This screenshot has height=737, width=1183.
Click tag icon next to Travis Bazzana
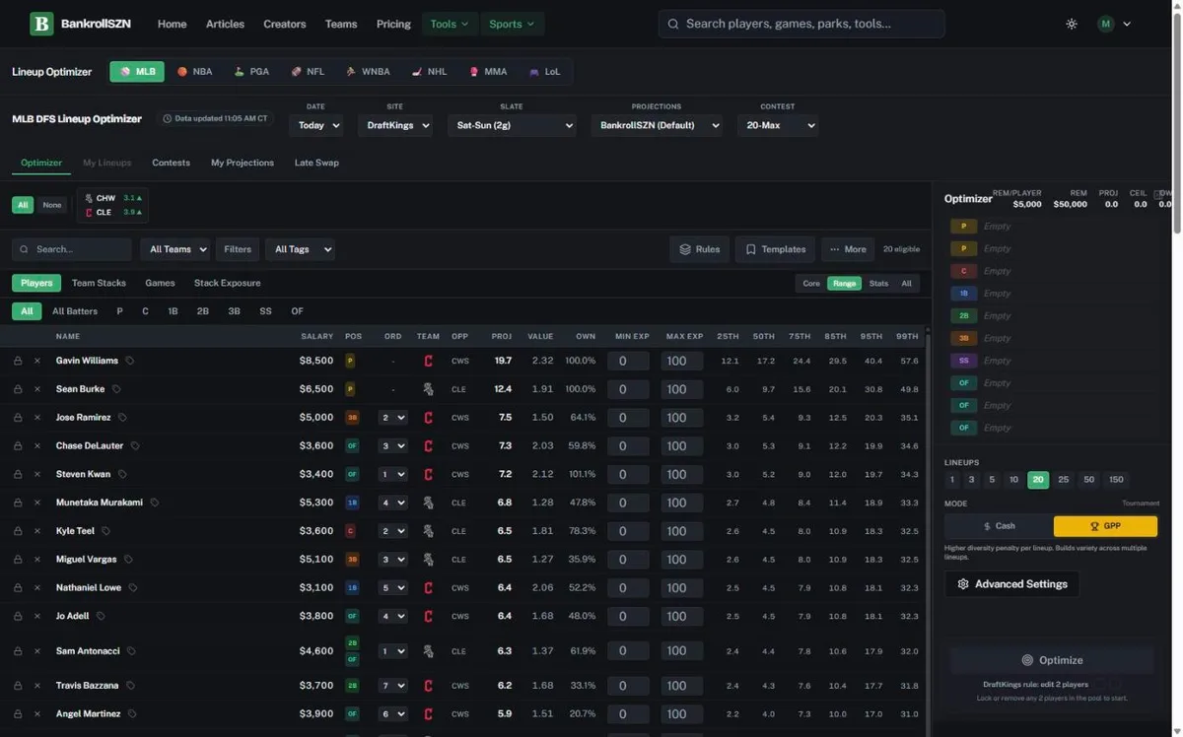pos(130,686)
